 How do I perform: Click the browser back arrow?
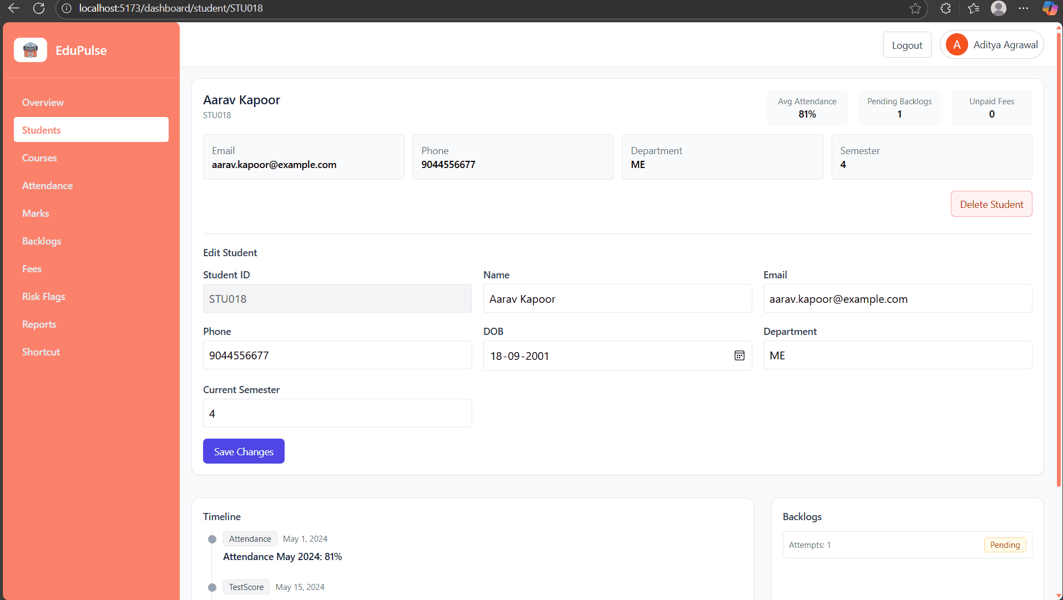pos(14,8)
